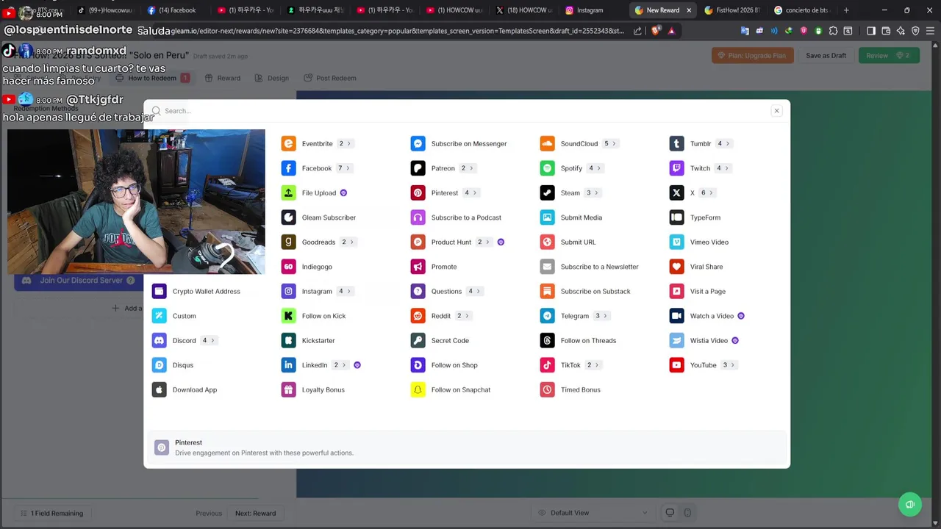This screenshot has height=529, width=941.
Task: Select the Timed Bonus option
Action: [x=570, y=390]
